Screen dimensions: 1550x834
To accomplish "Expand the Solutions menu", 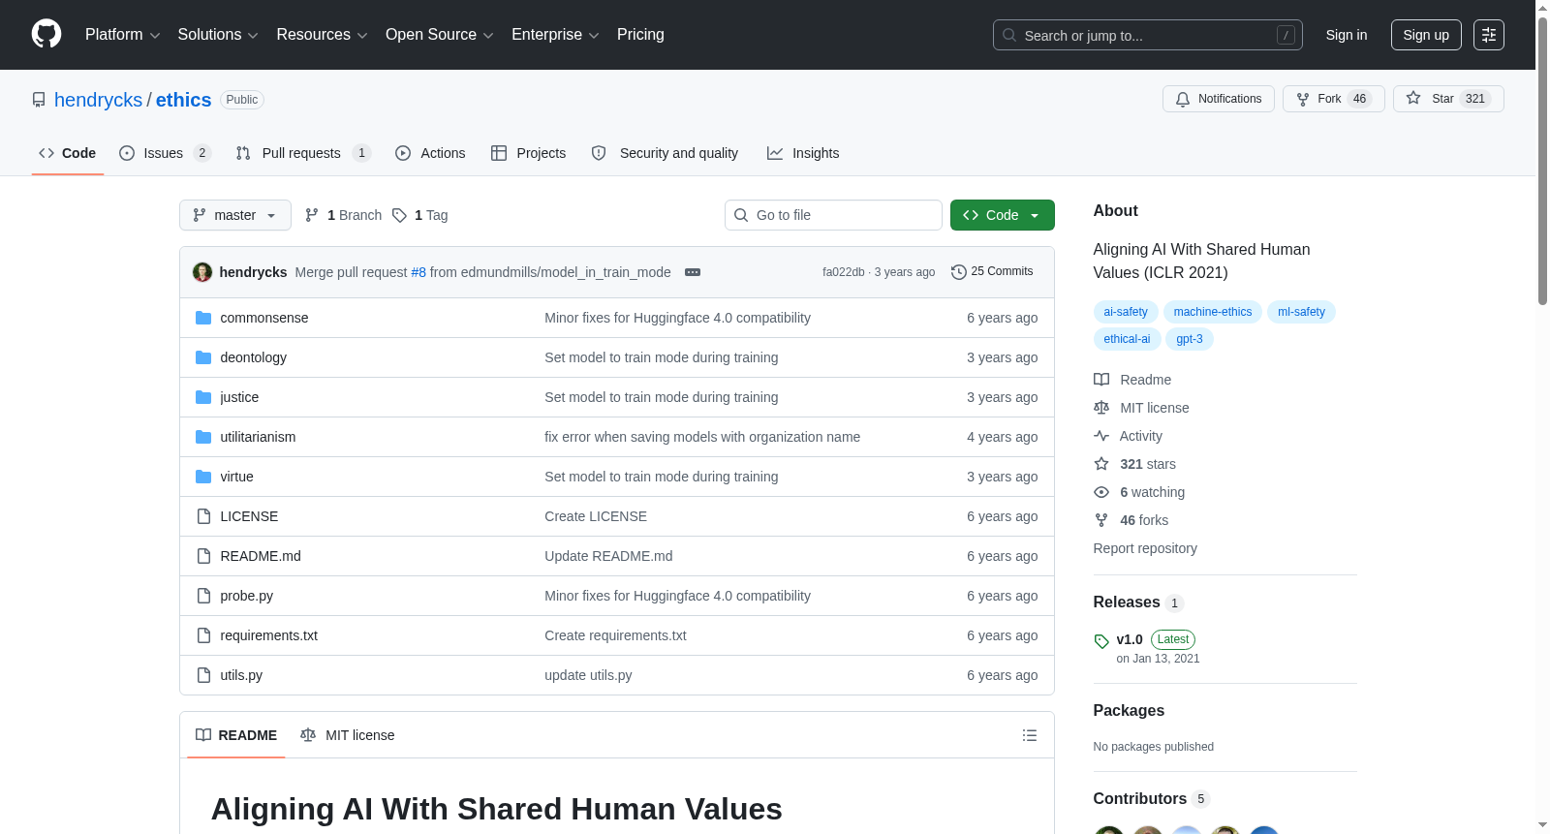I will (x=218, y=35).
